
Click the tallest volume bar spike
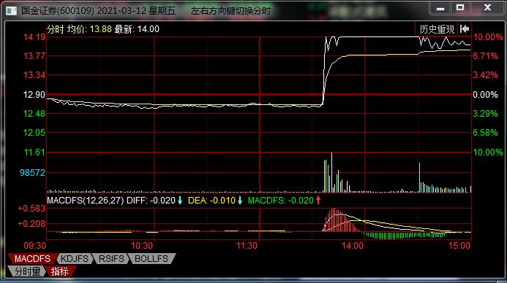click(331, 172)
